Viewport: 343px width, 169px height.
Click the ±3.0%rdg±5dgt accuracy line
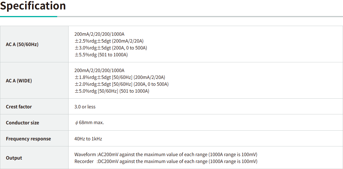click(x=111, y=48)
